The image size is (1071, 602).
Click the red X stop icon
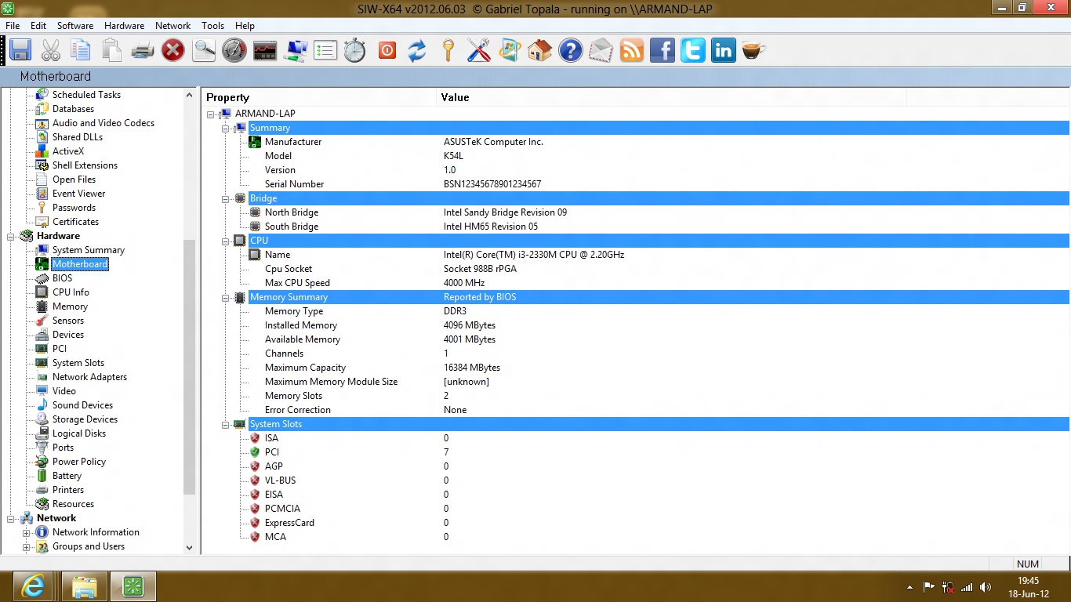tap(172, 51)
